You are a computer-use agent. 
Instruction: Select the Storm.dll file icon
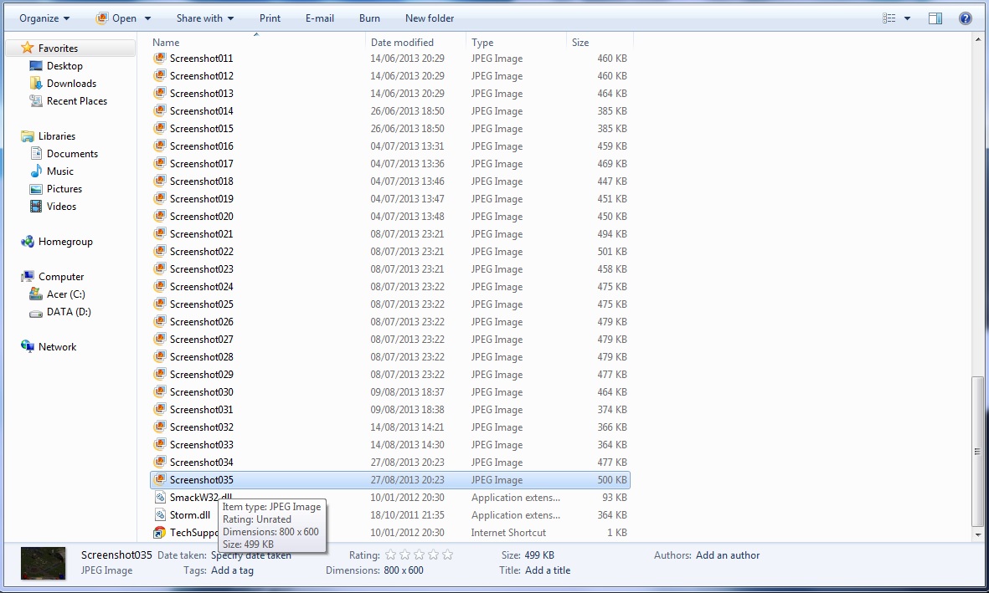[x=160, y=515]
